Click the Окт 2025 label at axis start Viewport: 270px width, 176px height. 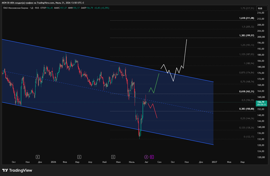point(14,162)
